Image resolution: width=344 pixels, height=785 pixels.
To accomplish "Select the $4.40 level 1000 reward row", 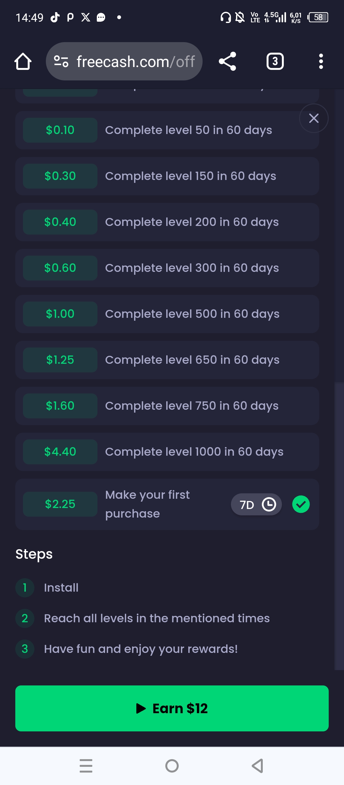I will click(x=167, y=452).
